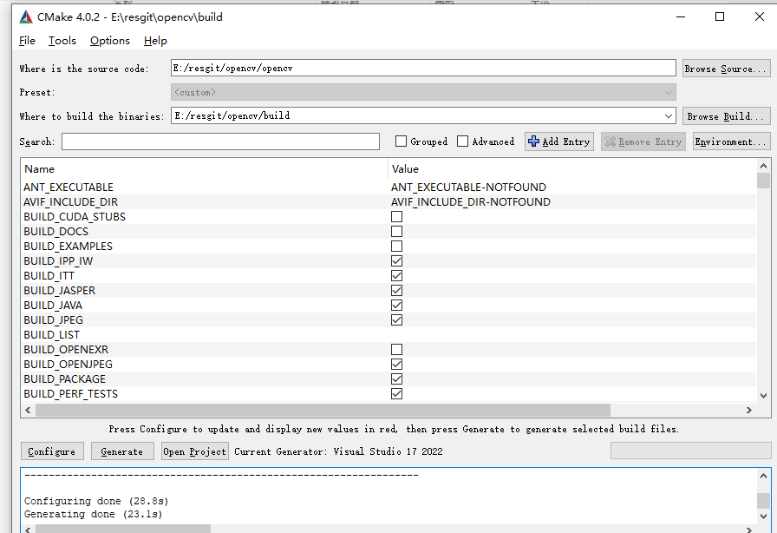Enable the Advanced checkbox

click(462, 141)
